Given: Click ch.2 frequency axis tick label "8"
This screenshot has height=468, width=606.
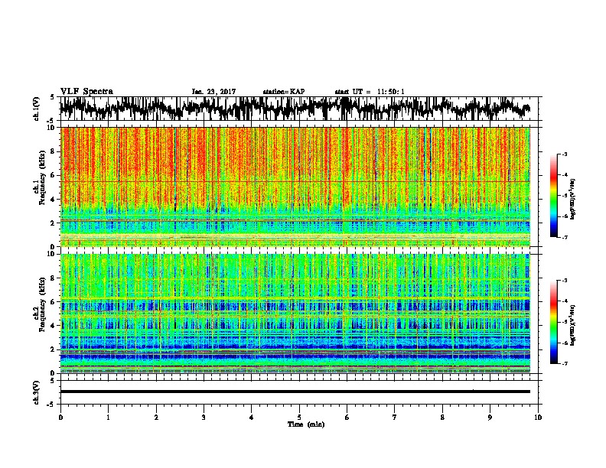Looking at the screenshot, I should point(54,278).
